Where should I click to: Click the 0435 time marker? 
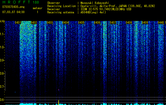tap(81, 23)
